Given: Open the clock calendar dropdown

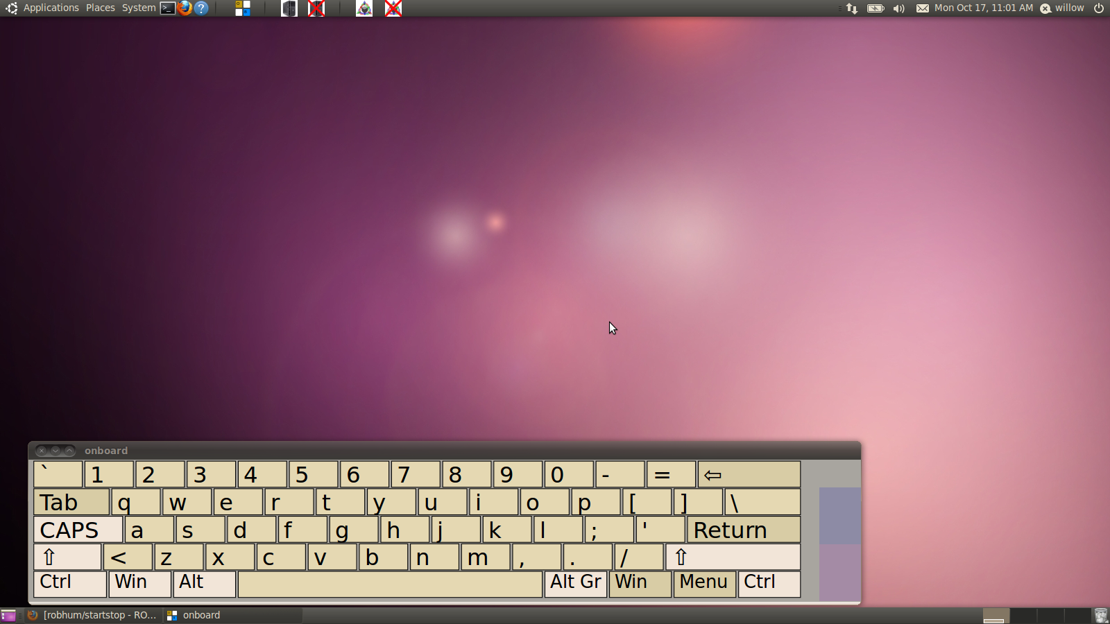Looking at the screenshot, I should coord(983,8).
